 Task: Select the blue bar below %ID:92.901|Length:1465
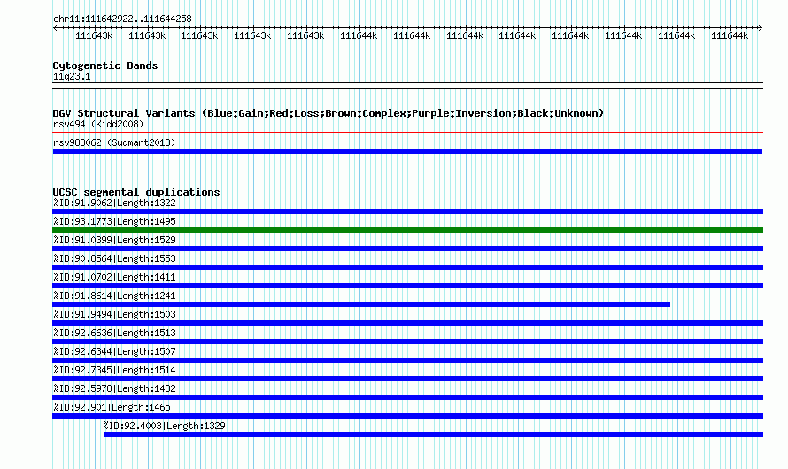point(407,416)
